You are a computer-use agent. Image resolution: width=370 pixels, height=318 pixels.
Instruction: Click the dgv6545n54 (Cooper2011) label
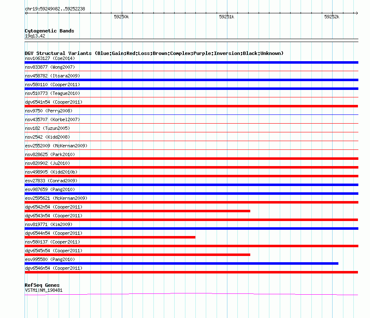coord(54,251)
